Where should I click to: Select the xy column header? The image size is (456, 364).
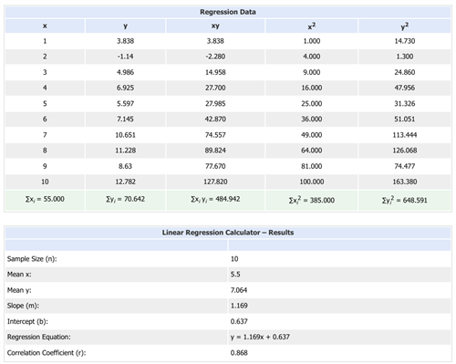point(215,26)
